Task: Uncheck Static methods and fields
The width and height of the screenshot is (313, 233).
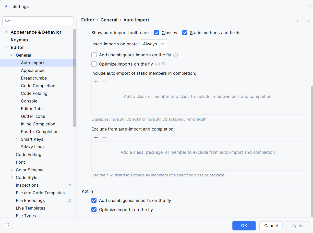Action: (185, 33)
